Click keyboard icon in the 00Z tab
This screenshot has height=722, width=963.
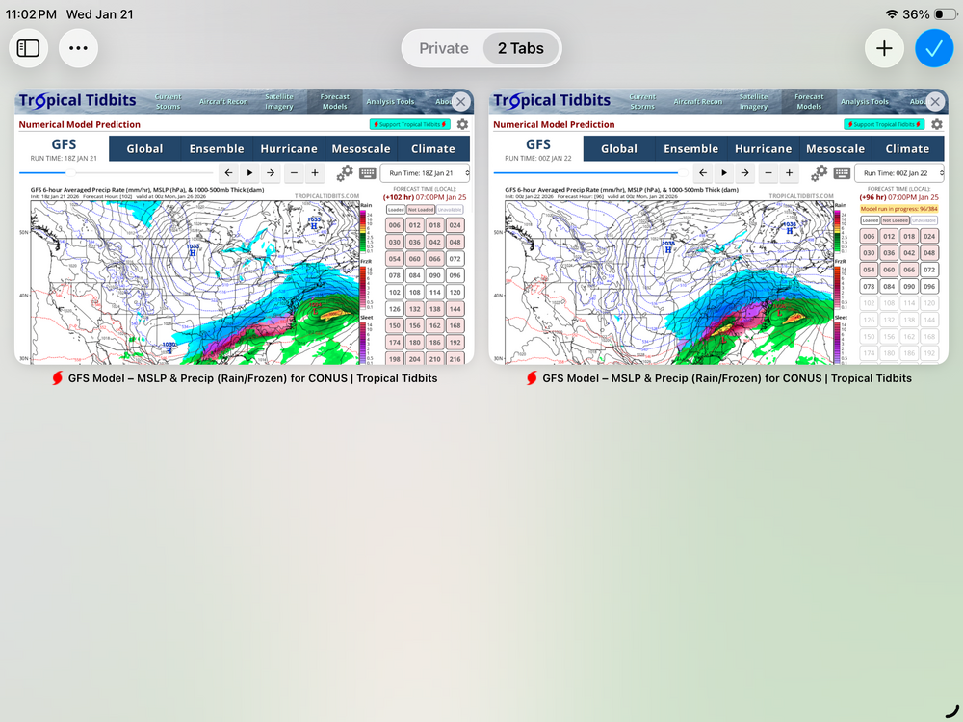coord(842,173)
